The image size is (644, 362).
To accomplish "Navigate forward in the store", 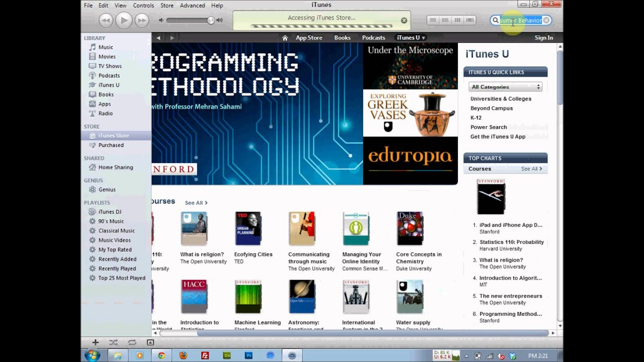I will tap(172, 38).
